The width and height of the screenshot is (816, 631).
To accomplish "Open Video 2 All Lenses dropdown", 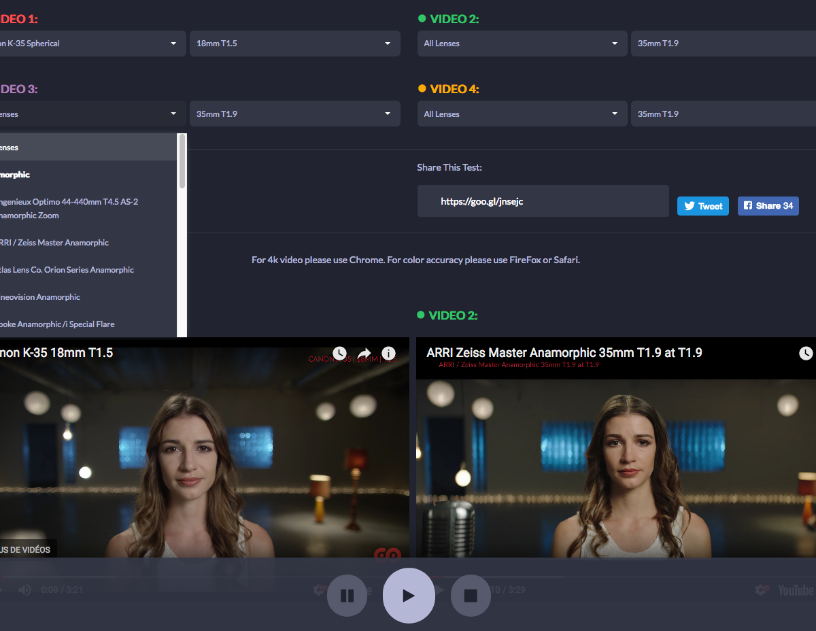I will point(522,44).
